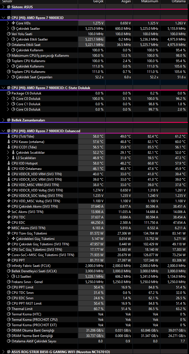Viewport: 189px width, 354px height.
Task: Click the circle icon beside Termal Kısma (HTC)
Action: 9,314
